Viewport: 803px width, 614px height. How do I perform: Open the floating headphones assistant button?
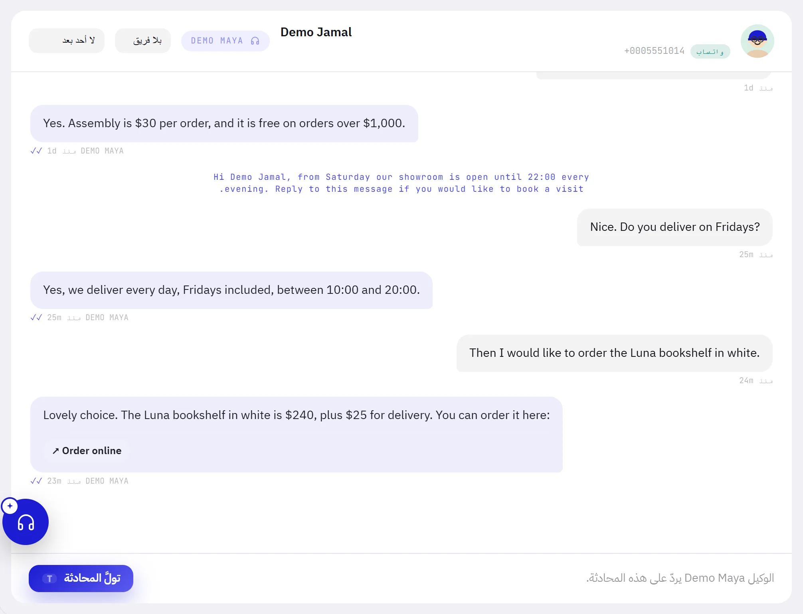(x=26, y=522)
